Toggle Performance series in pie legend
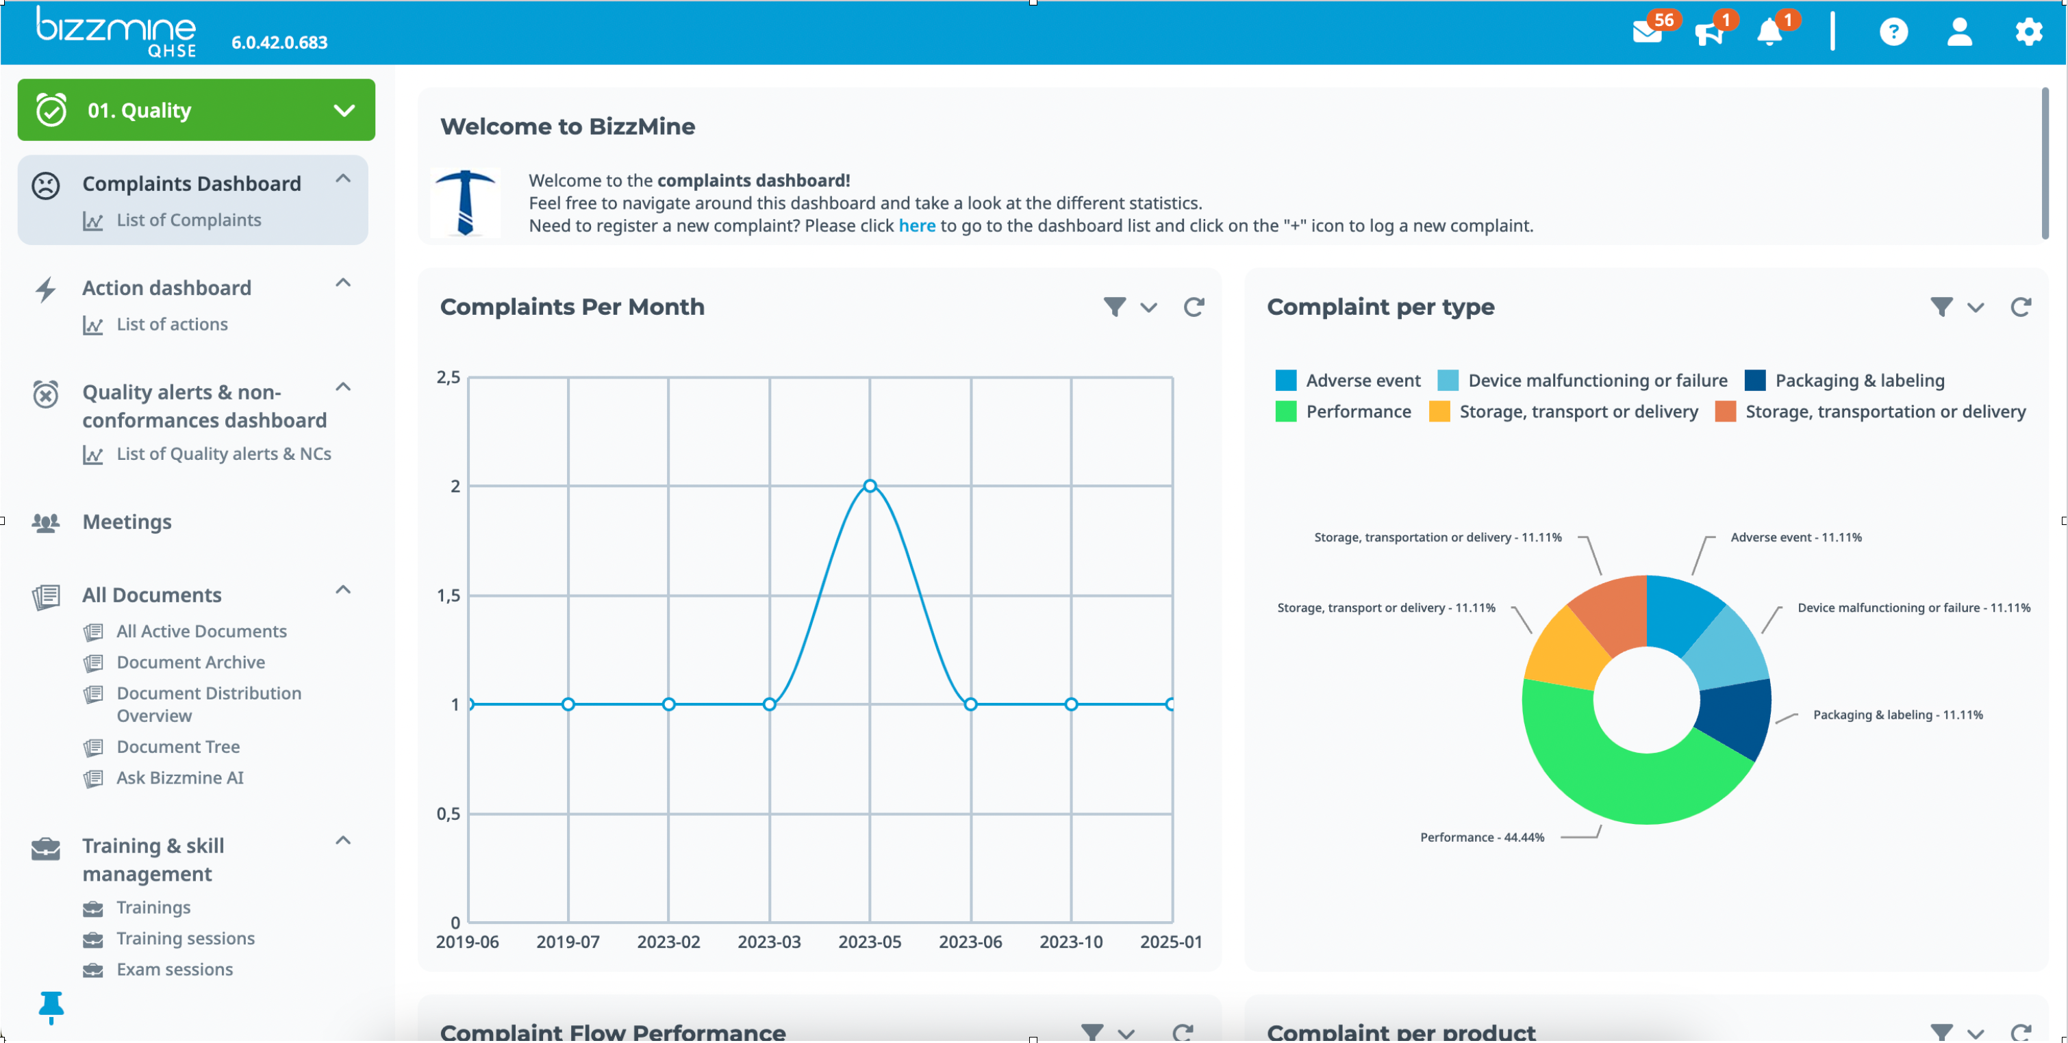Viewport: 2068px width, 1043px height. [x=1357, y=411]
